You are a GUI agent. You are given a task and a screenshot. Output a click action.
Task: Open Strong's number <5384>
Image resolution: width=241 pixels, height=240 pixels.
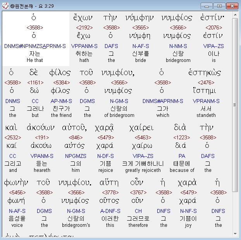pyautogui.click(x=62, y=82)
